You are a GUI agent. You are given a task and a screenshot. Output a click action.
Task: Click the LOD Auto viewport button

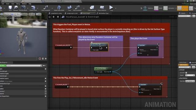tap(32, 14)
